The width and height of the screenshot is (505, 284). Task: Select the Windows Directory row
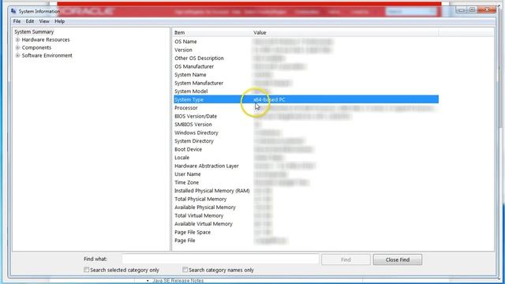coord(306,133)
